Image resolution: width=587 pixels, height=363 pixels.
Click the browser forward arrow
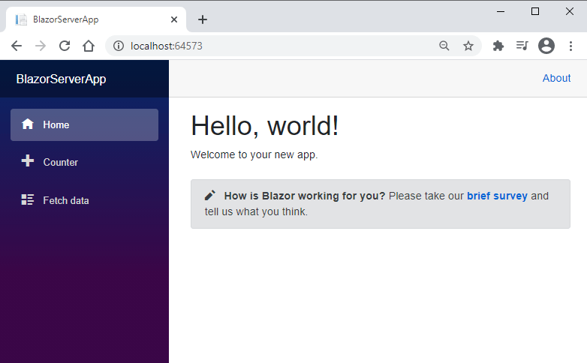pos(41,46)
